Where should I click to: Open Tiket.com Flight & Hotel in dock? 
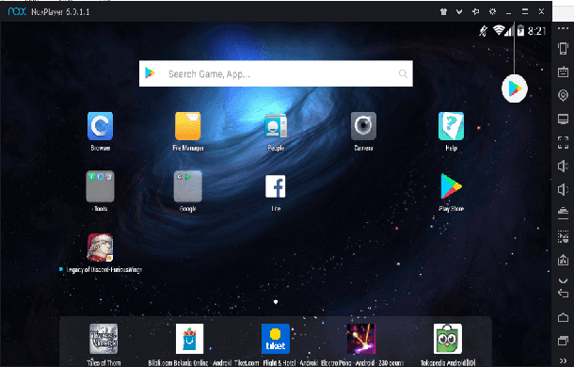click(276, 339)
